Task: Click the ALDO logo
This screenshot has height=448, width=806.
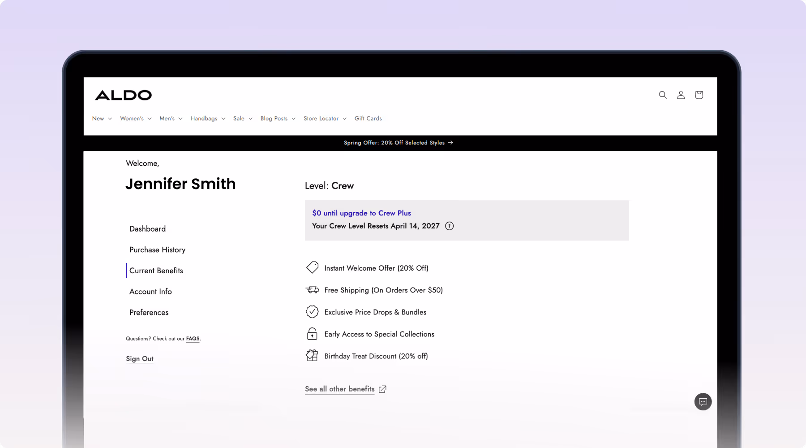Action: (124, 95)
